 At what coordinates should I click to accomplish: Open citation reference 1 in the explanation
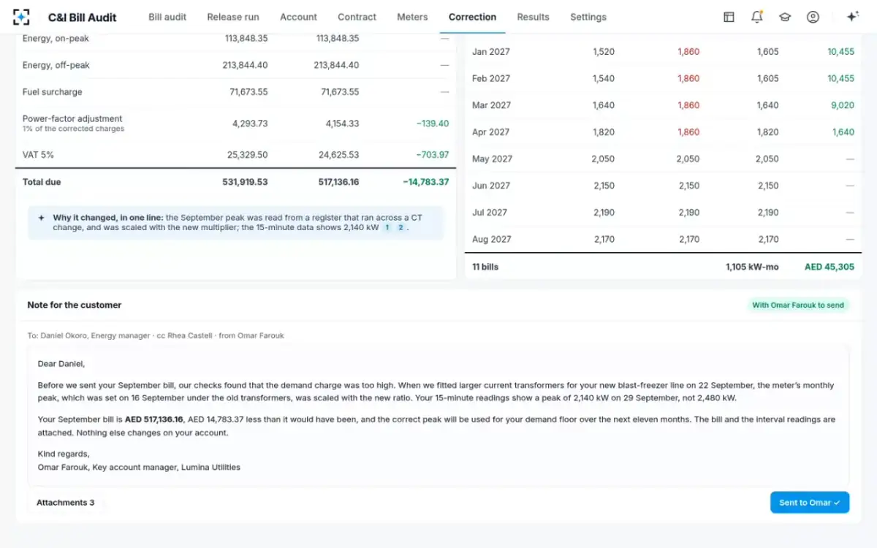387,228
